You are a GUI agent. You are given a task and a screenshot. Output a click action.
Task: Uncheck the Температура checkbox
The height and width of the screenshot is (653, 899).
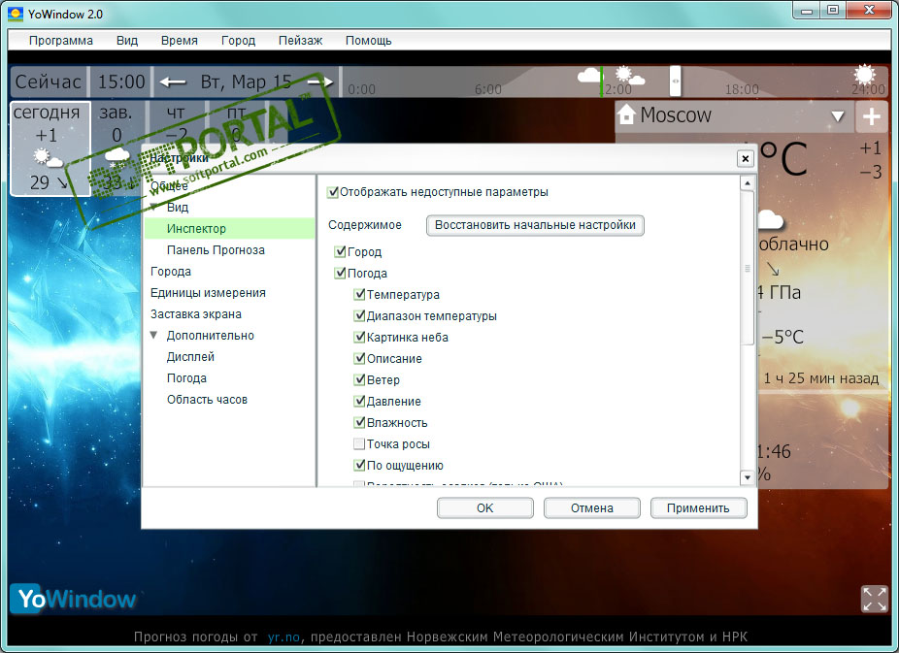[359, 294]
